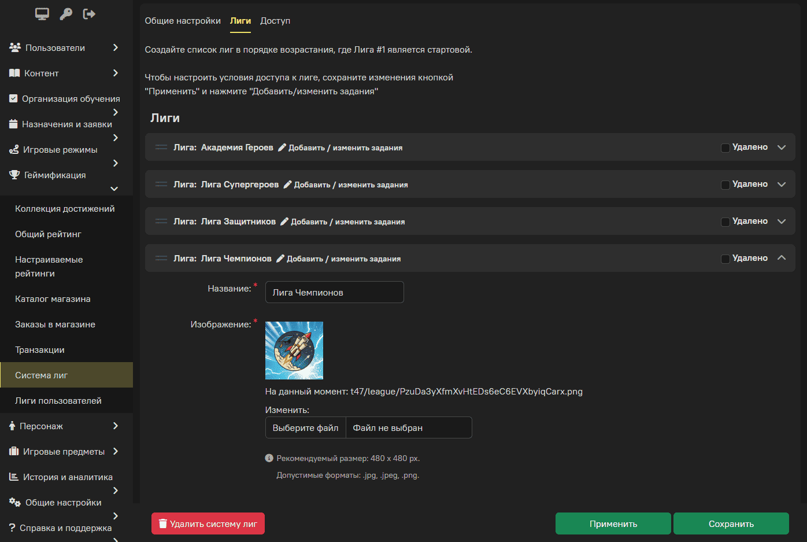Mark Лига Чемпионов as Удалено
This screenshot has width=807, height=542.
(x=725, y=259)
